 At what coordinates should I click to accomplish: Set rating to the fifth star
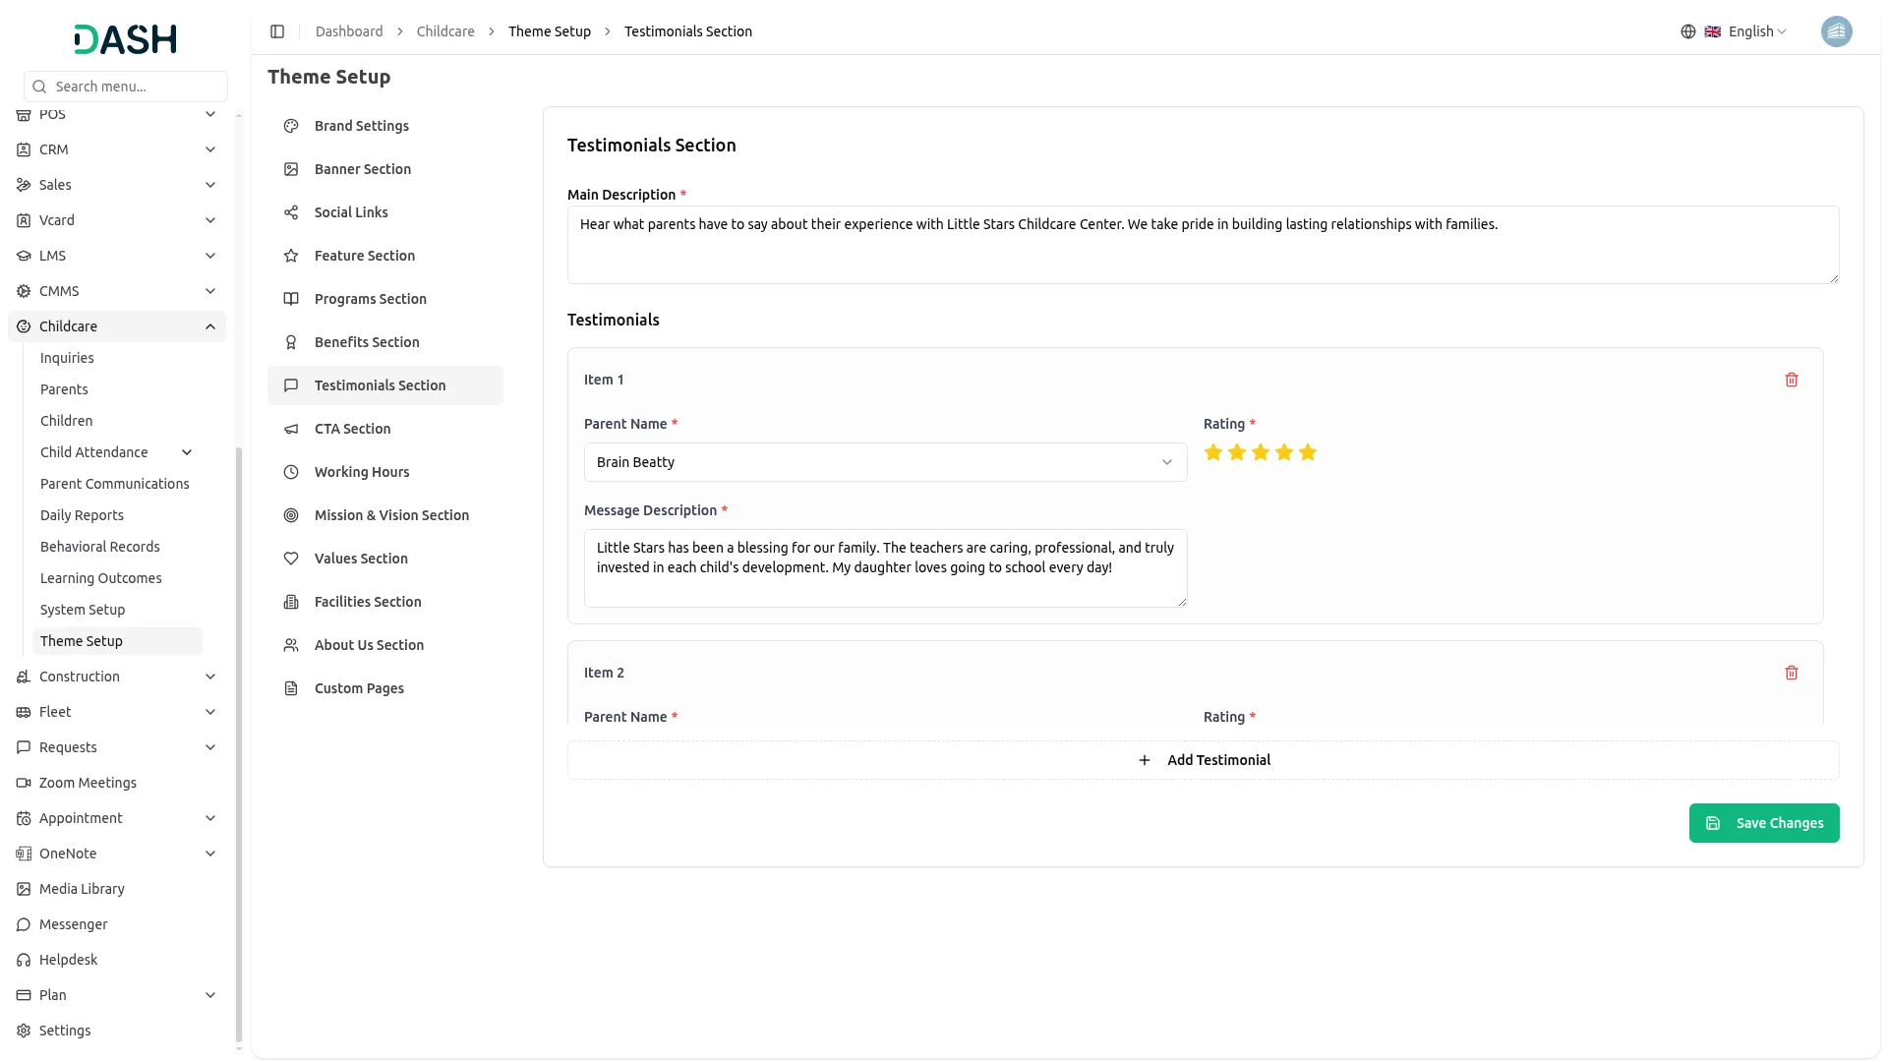1307,452
